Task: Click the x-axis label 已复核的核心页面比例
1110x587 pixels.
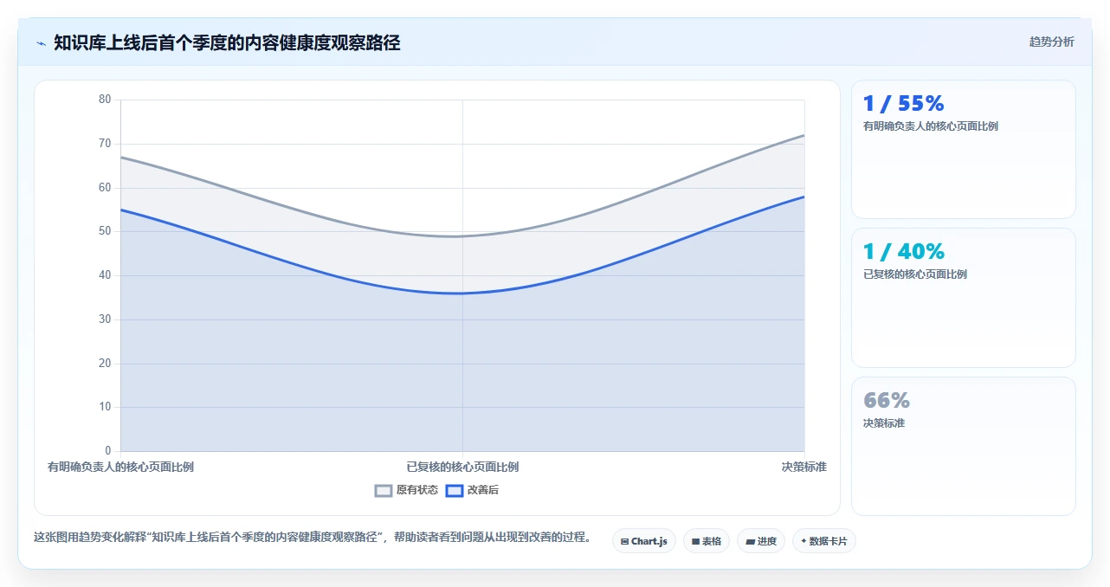Action: click(462, 467)
